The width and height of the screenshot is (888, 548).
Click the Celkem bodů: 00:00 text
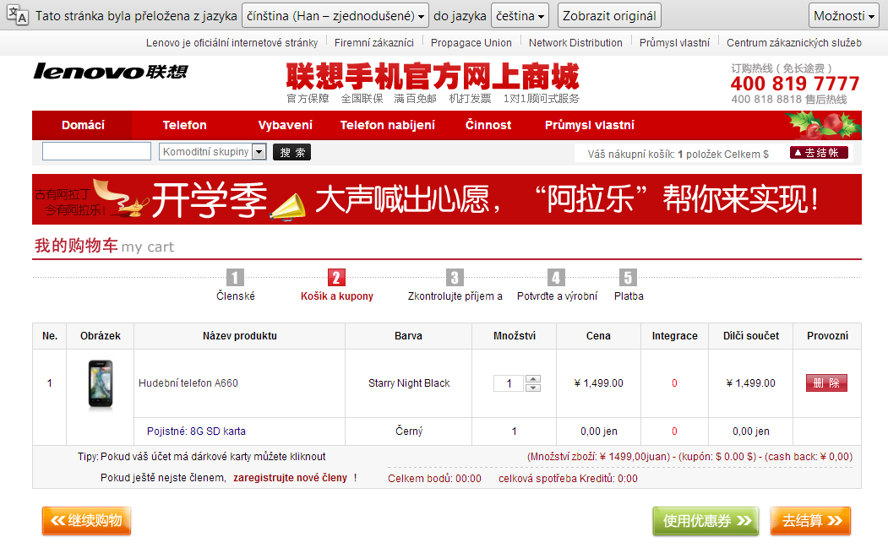tap(434, 479)
